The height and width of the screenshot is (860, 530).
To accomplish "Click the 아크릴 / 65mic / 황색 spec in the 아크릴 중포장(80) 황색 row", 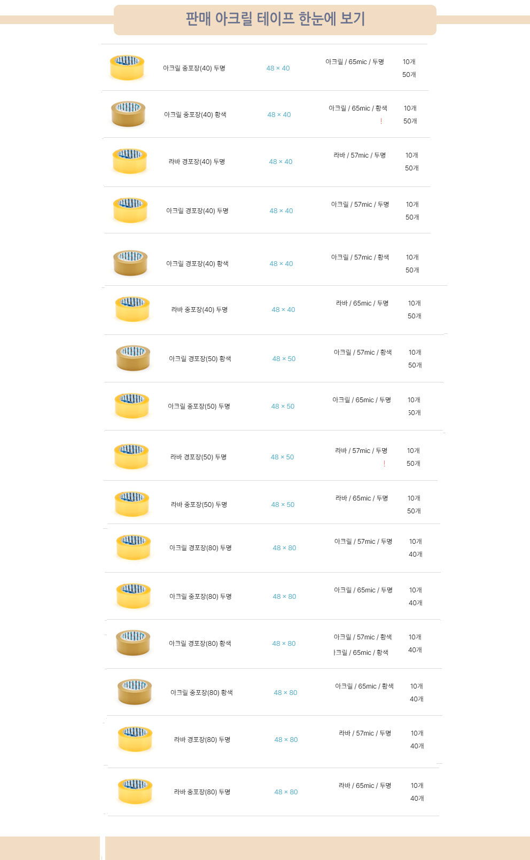I will [364, 686].
